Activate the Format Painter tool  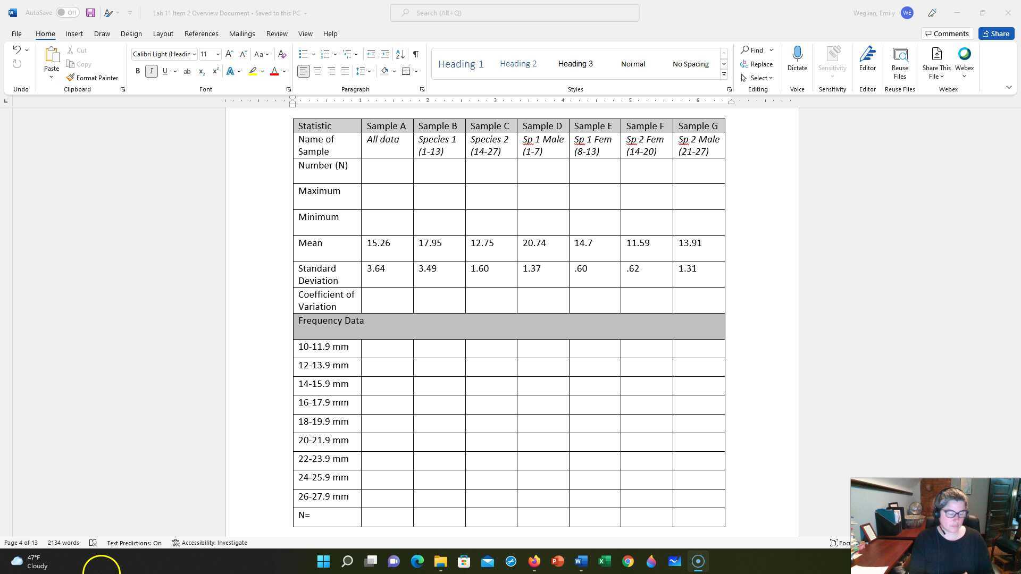coord(92,78)
